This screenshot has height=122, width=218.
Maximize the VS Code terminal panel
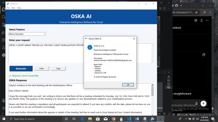coord(164,72)
